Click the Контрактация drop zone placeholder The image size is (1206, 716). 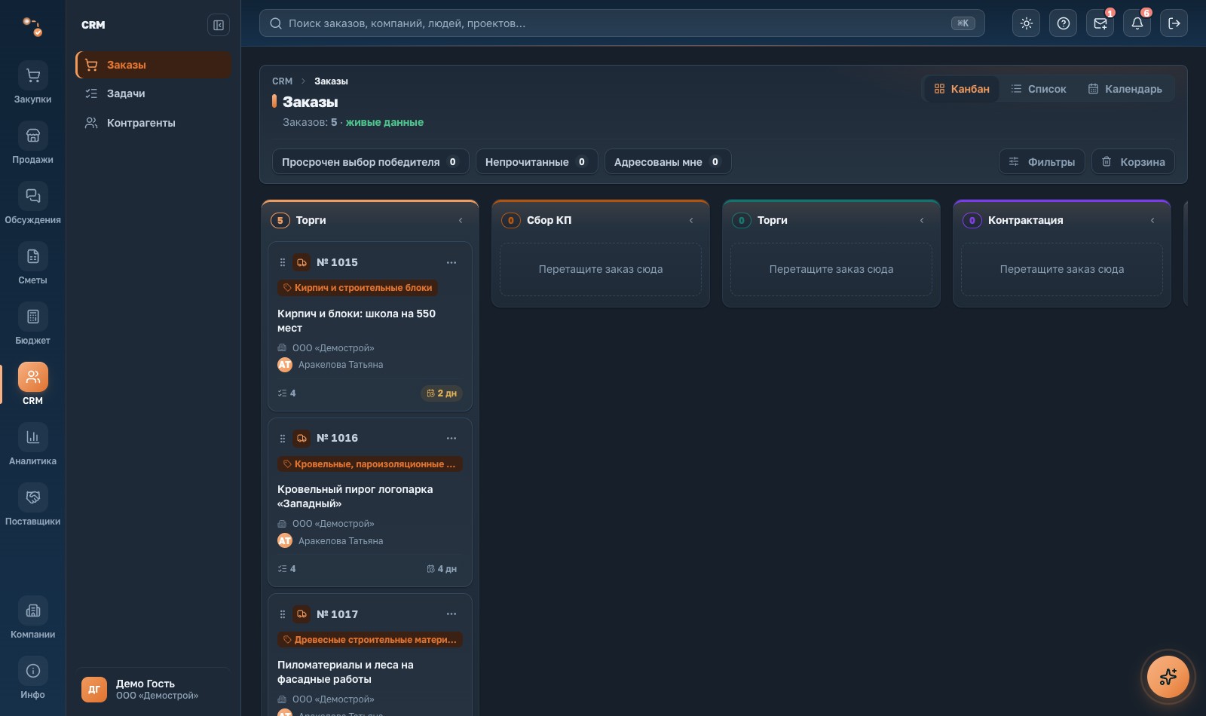1062,269
